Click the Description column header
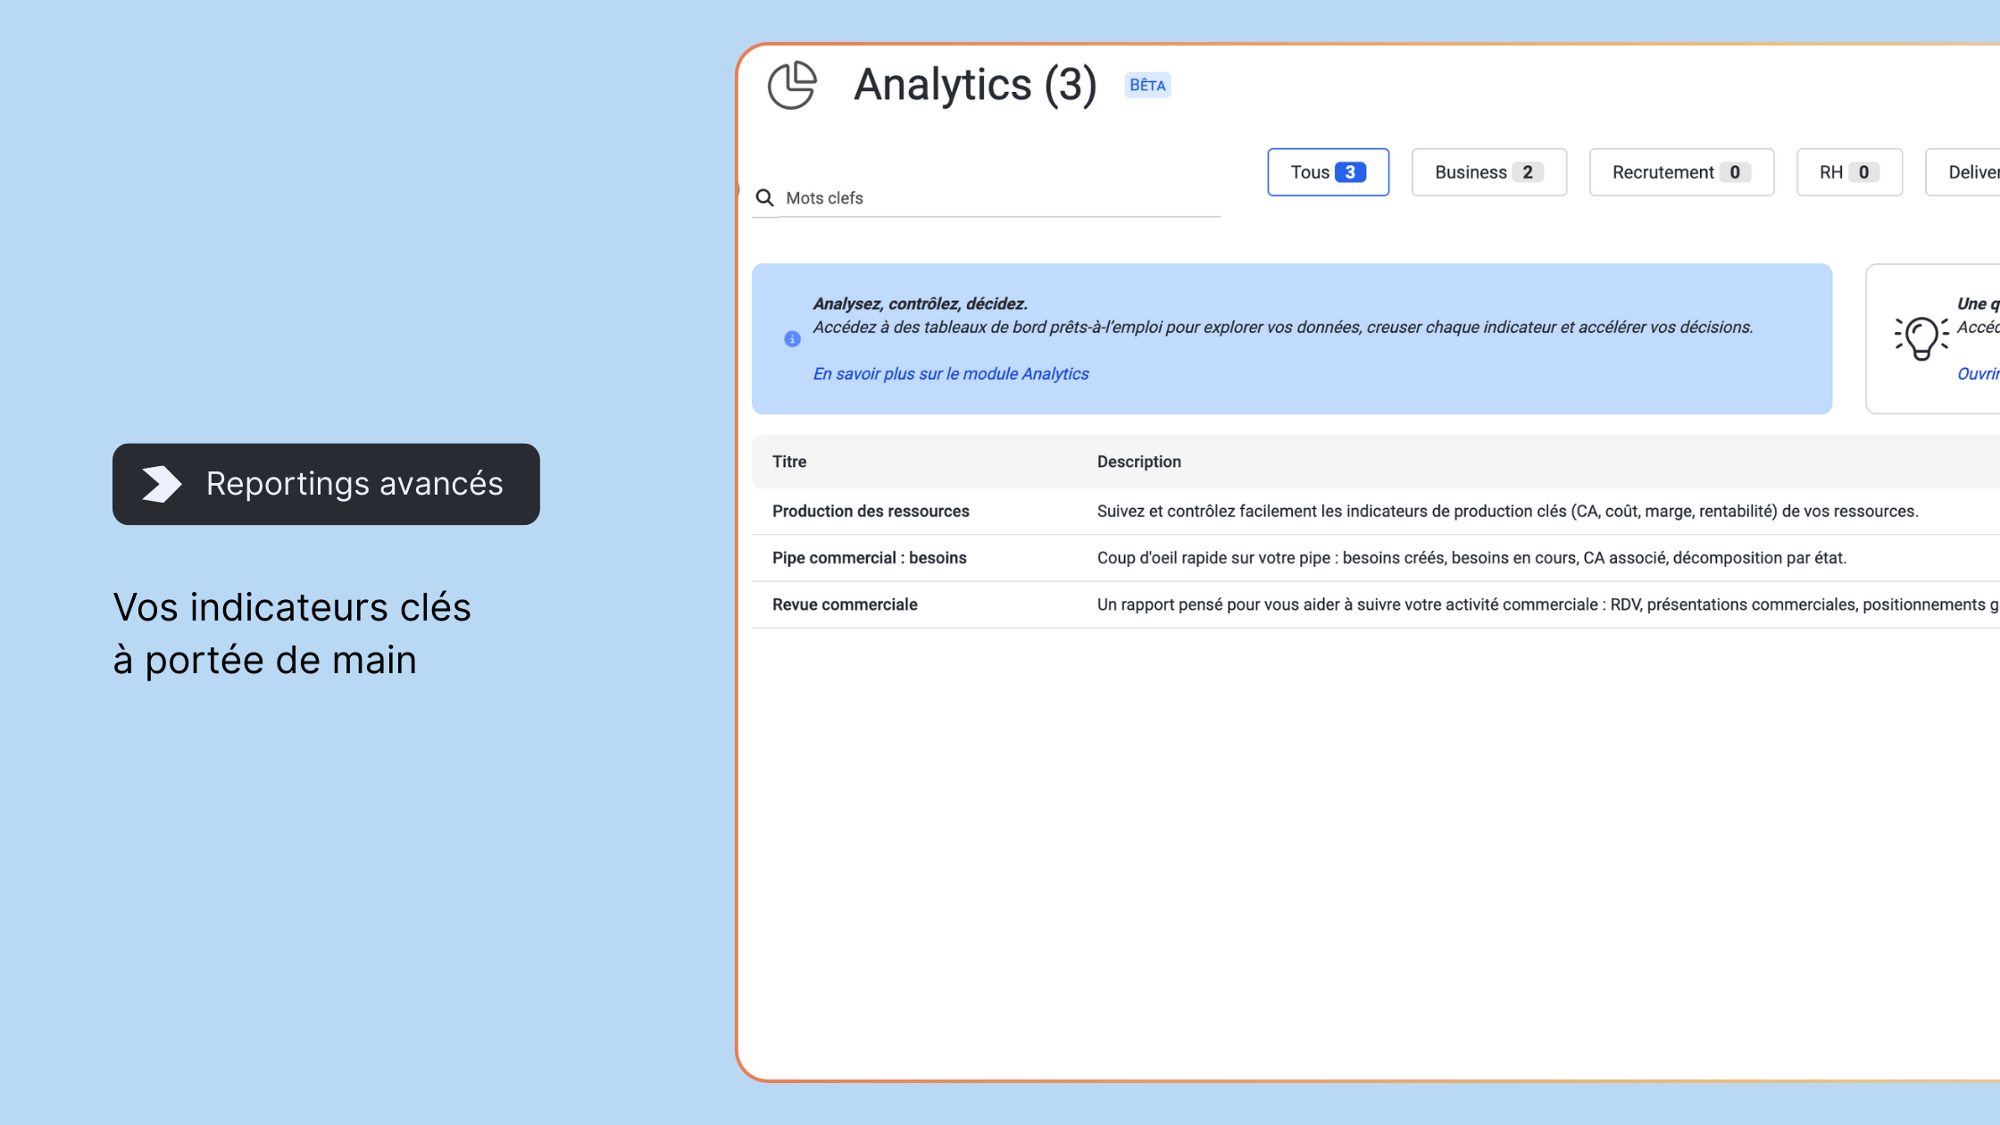The height and width of the screenshot is (1125, 2000). coord(1138,462)
